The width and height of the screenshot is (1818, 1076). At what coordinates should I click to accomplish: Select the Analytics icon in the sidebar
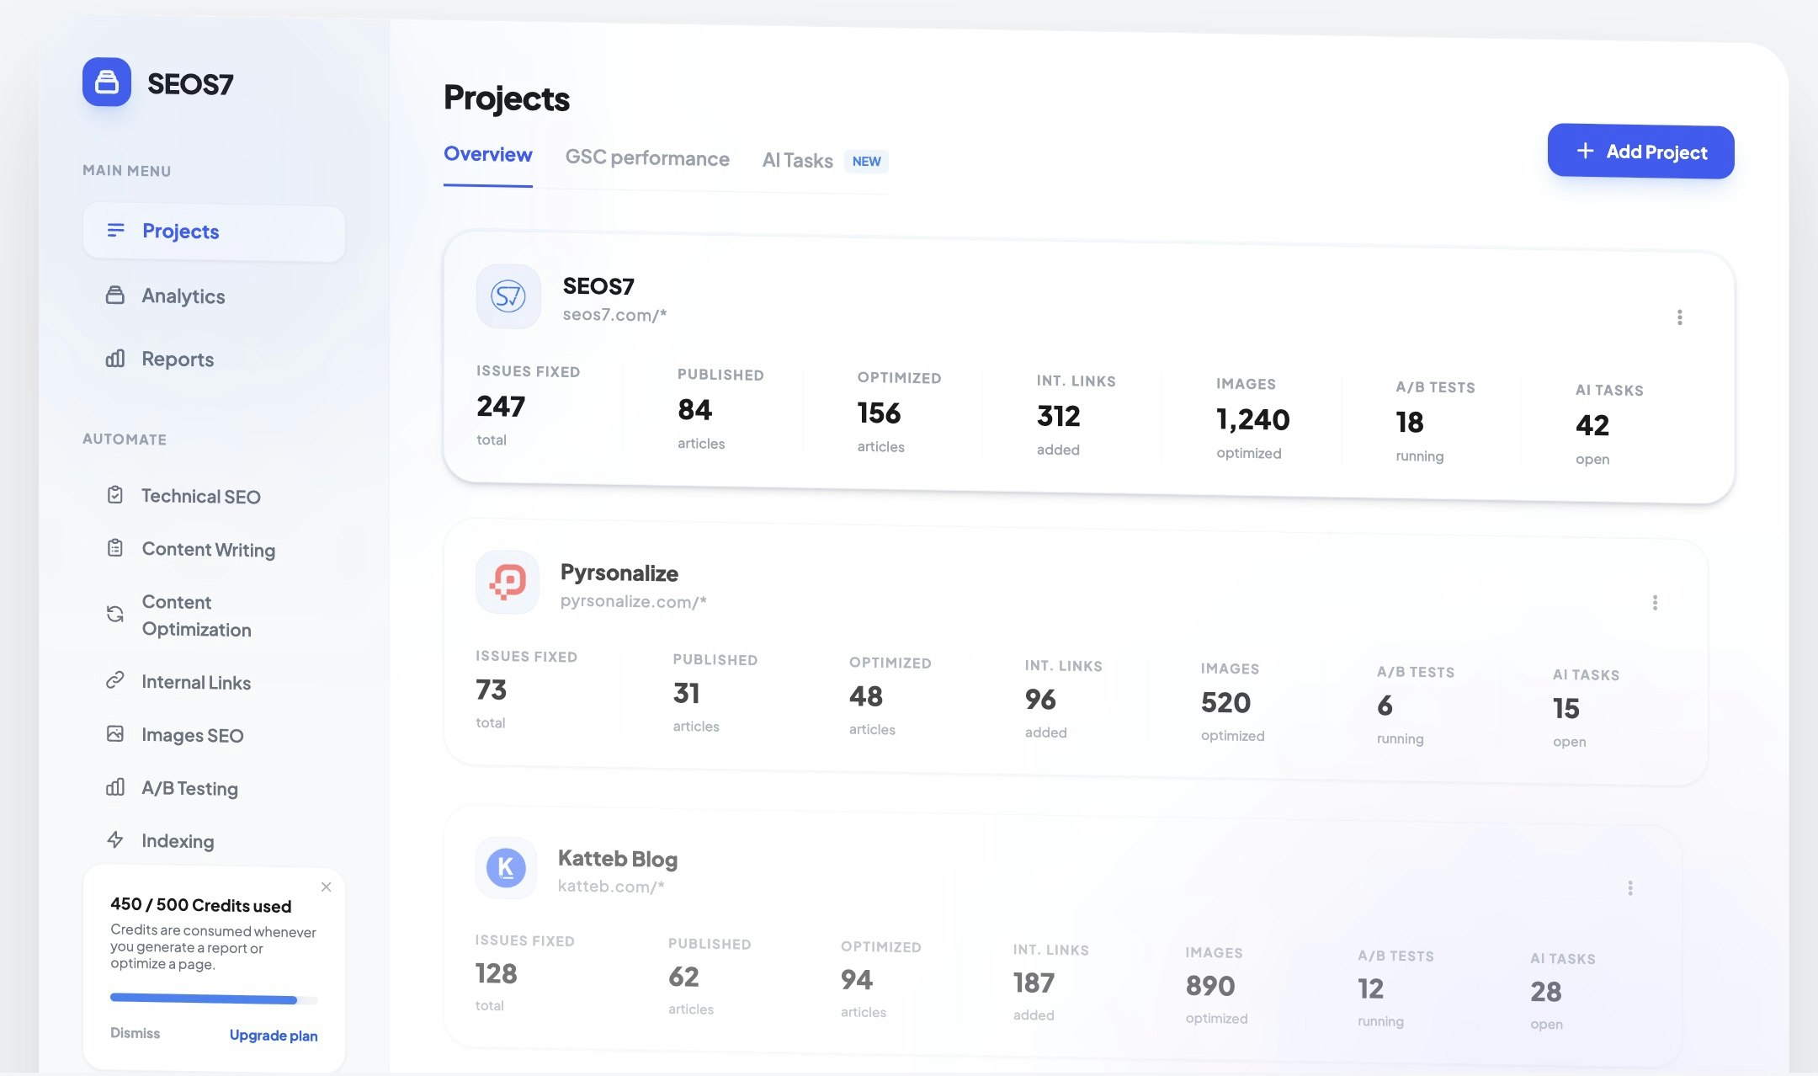pos(116,296)
